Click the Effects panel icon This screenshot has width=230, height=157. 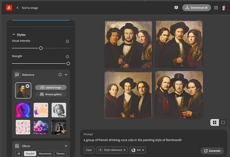tap(17, 146)
